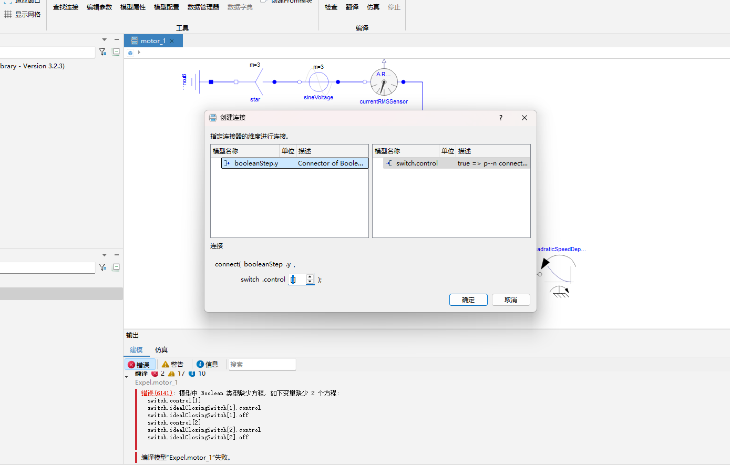Click the currentRMSSensor component icon
This screenshot has width=730, height=465.
point(384,82)
